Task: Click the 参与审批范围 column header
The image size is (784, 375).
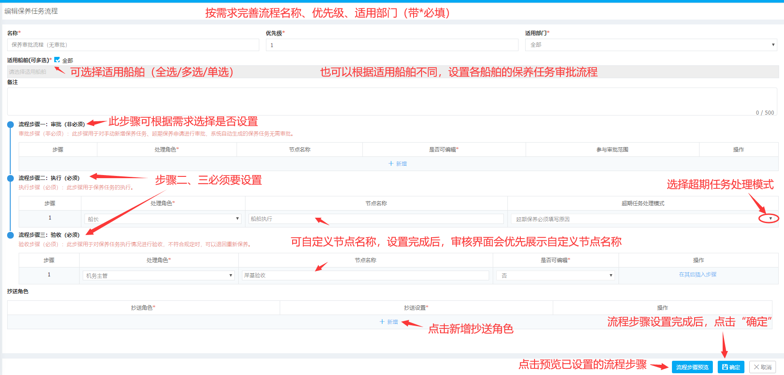Action: [612, 150]
